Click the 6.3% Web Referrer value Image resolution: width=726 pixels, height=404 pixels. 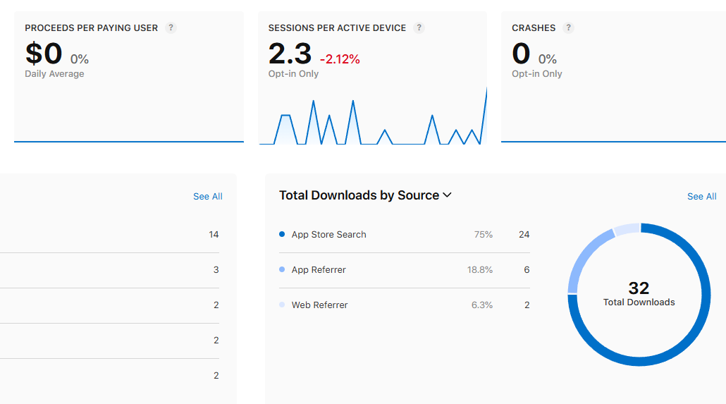pyautogui.click(x=482, y=305)
